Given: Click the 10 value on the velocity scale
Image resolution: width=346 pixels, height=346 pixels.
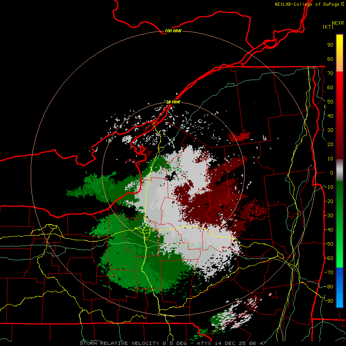Looking at the screenshot, I should 330,159.
